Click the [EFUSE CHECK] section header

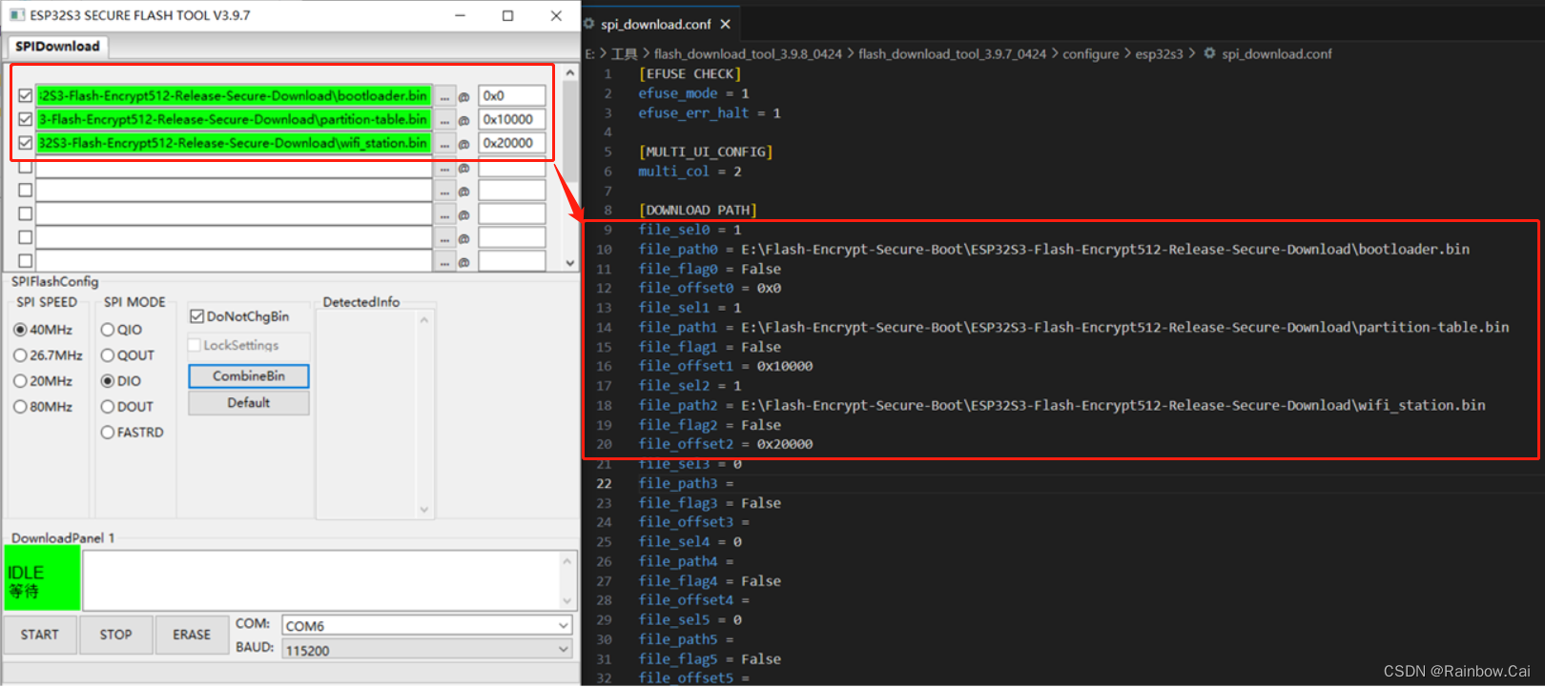(690, 74)
